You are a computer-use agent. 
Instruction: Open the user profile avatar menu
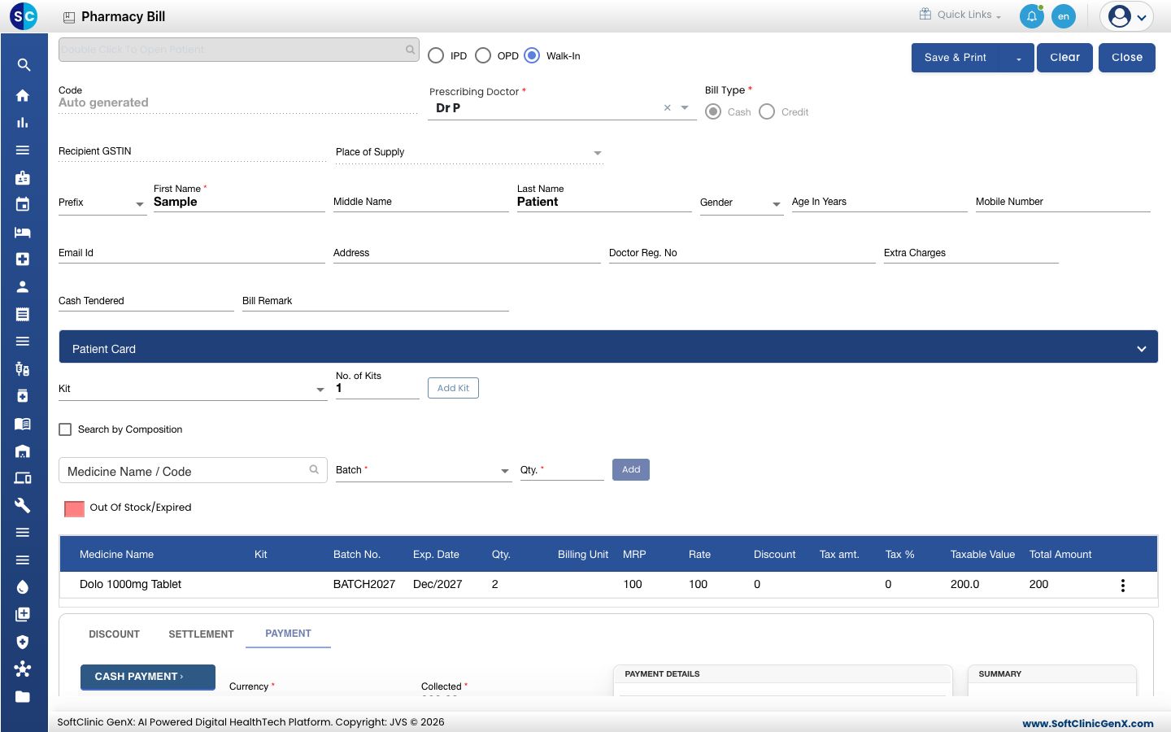pyautogui.click(x=1127, y=16)
